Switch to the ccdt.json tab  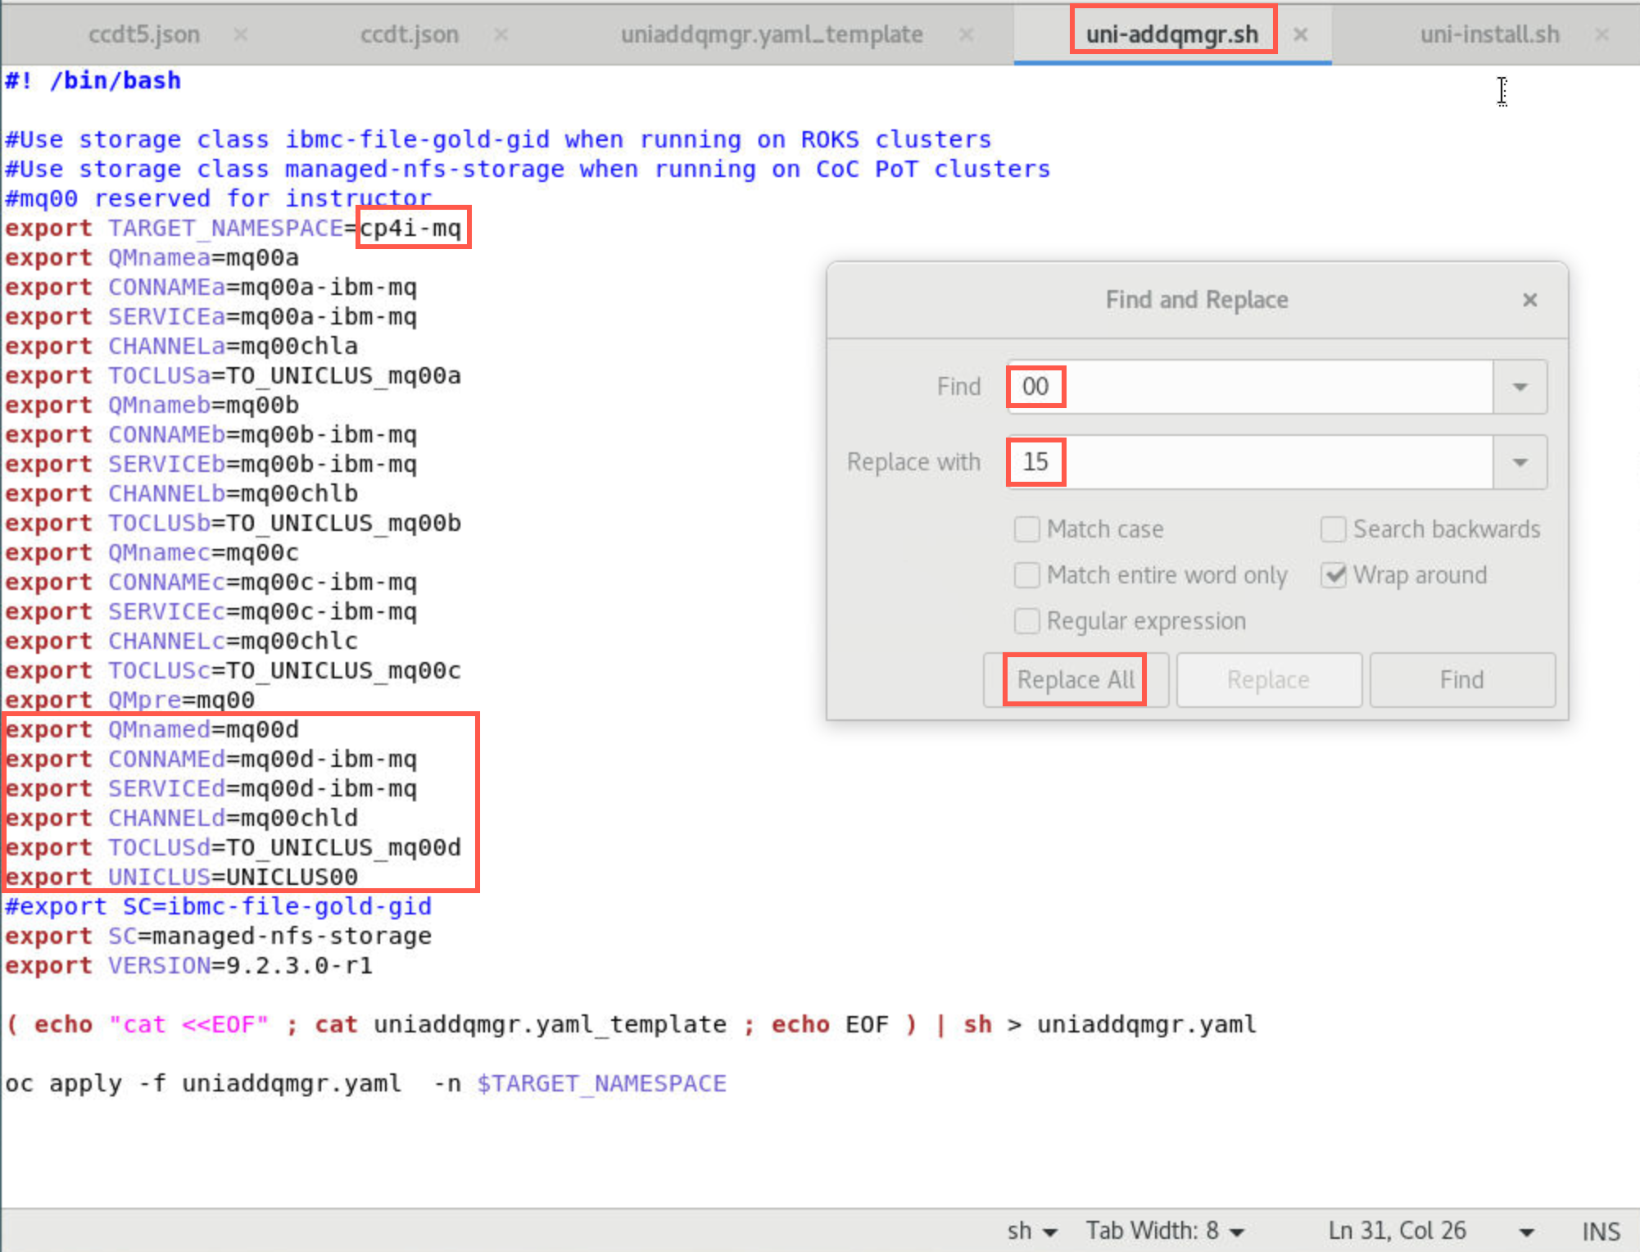pyautogui.click(x=410, y=34)
